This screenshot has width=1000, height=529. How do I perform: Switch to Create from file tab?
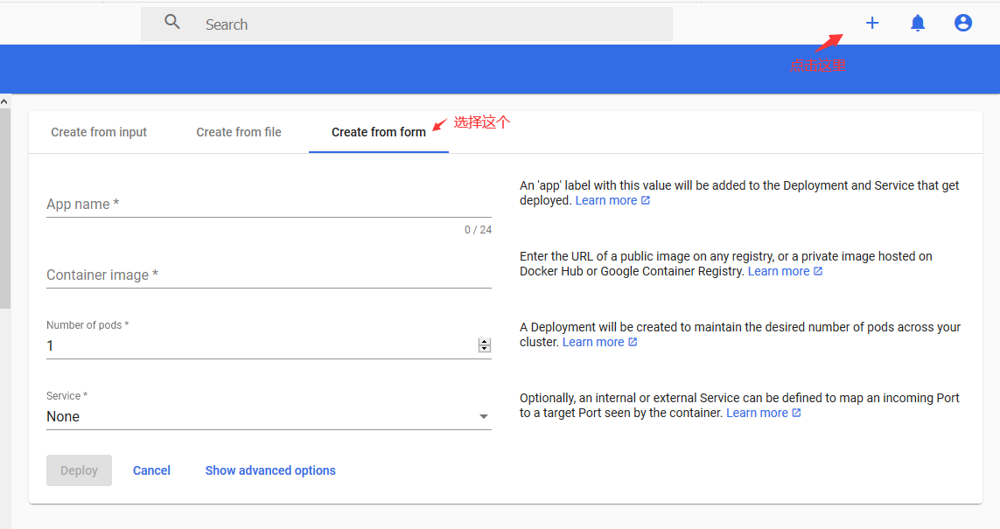pyautogui.click(x=239, y=132)
